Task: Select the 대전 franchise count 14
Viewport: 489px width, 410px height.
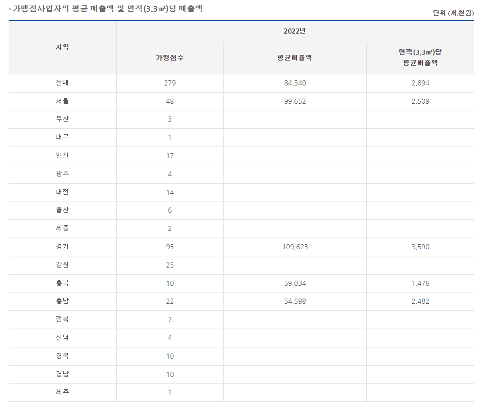Action: click(x=170, y=192)
